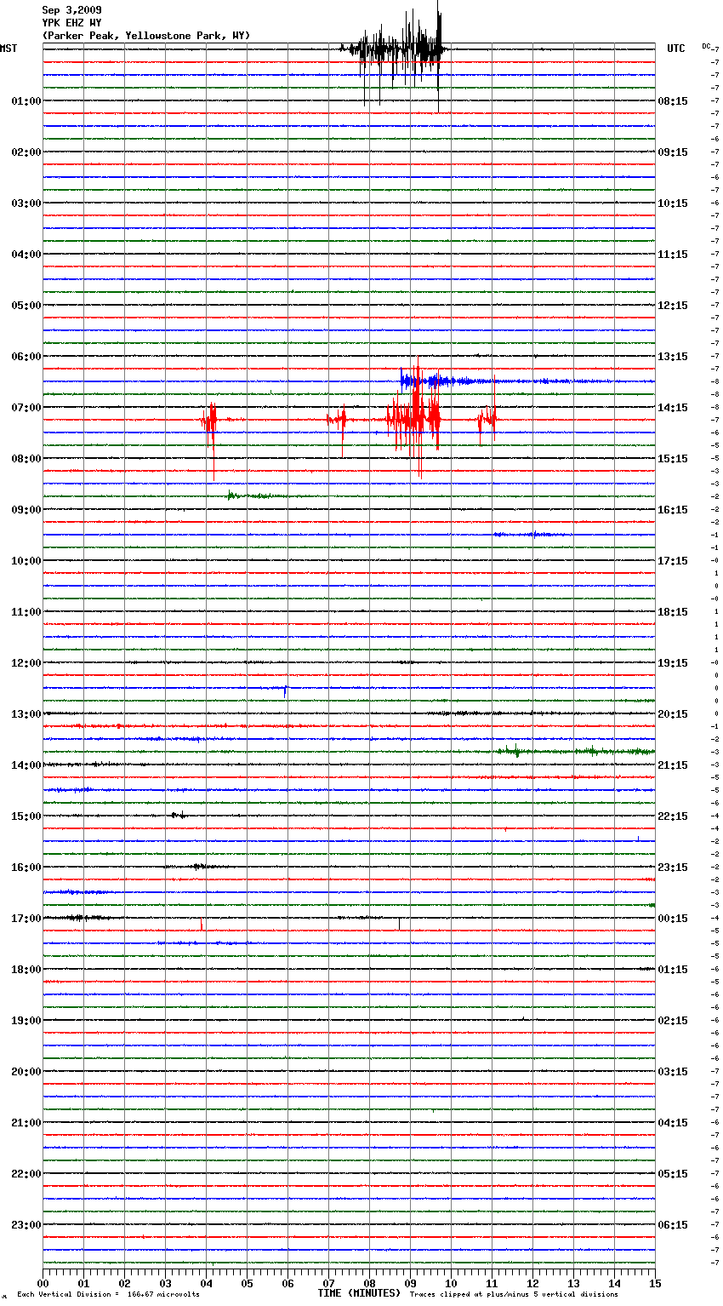The height and width of the screenshot is (1306, 723).
Task: Click the 00:15 UTC time label
Action: coord(673,919)
